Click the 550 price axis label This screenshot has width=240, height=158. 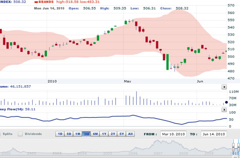(x=231, y=20)
